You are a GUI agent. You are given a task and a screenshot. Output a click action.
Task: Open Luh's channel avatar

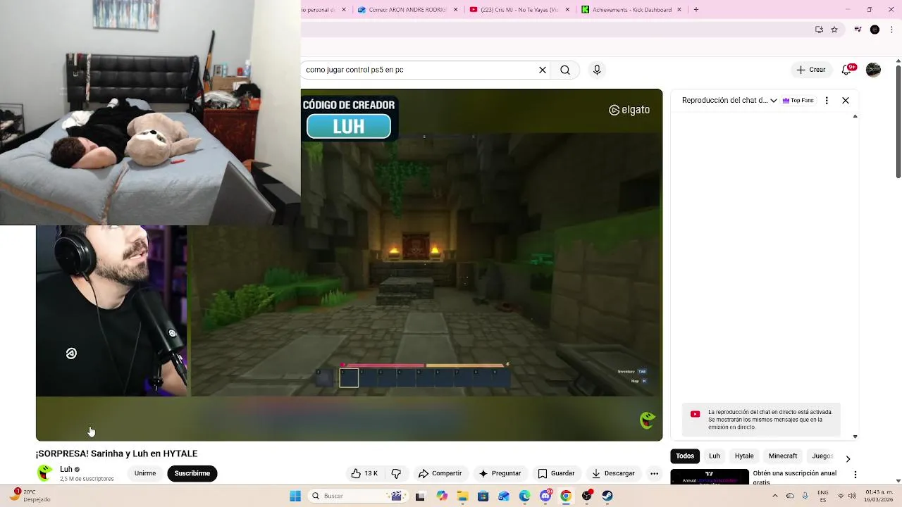(45, 473)
